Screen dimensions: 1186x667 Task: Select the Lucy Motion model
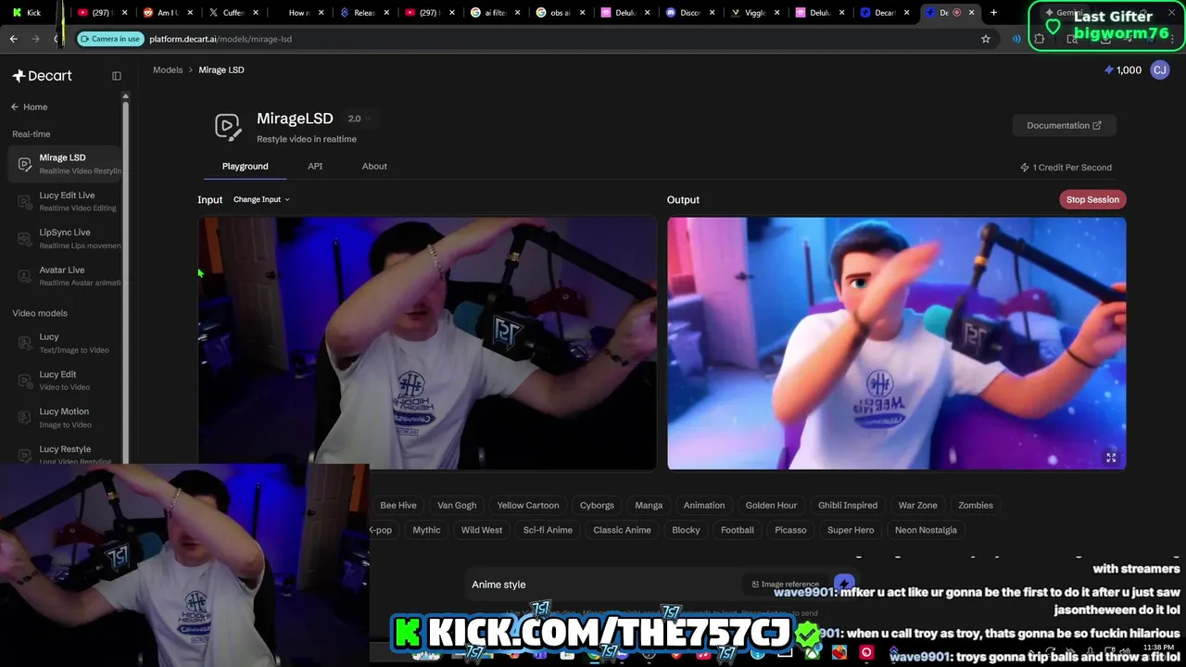tap(65, 417)
